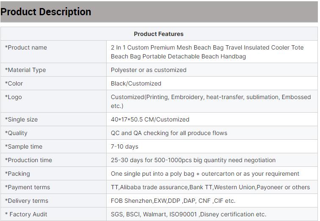The width and height of the screenshot is (320, 221).
Task: Click the QC and QA checking text
Action: coord(169,133)
